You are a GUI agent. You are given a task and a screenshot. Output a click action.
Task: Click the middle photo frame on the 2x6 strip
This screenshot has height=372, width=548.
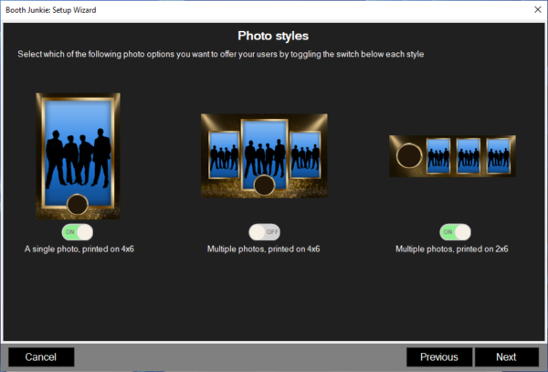pos(469,155)
